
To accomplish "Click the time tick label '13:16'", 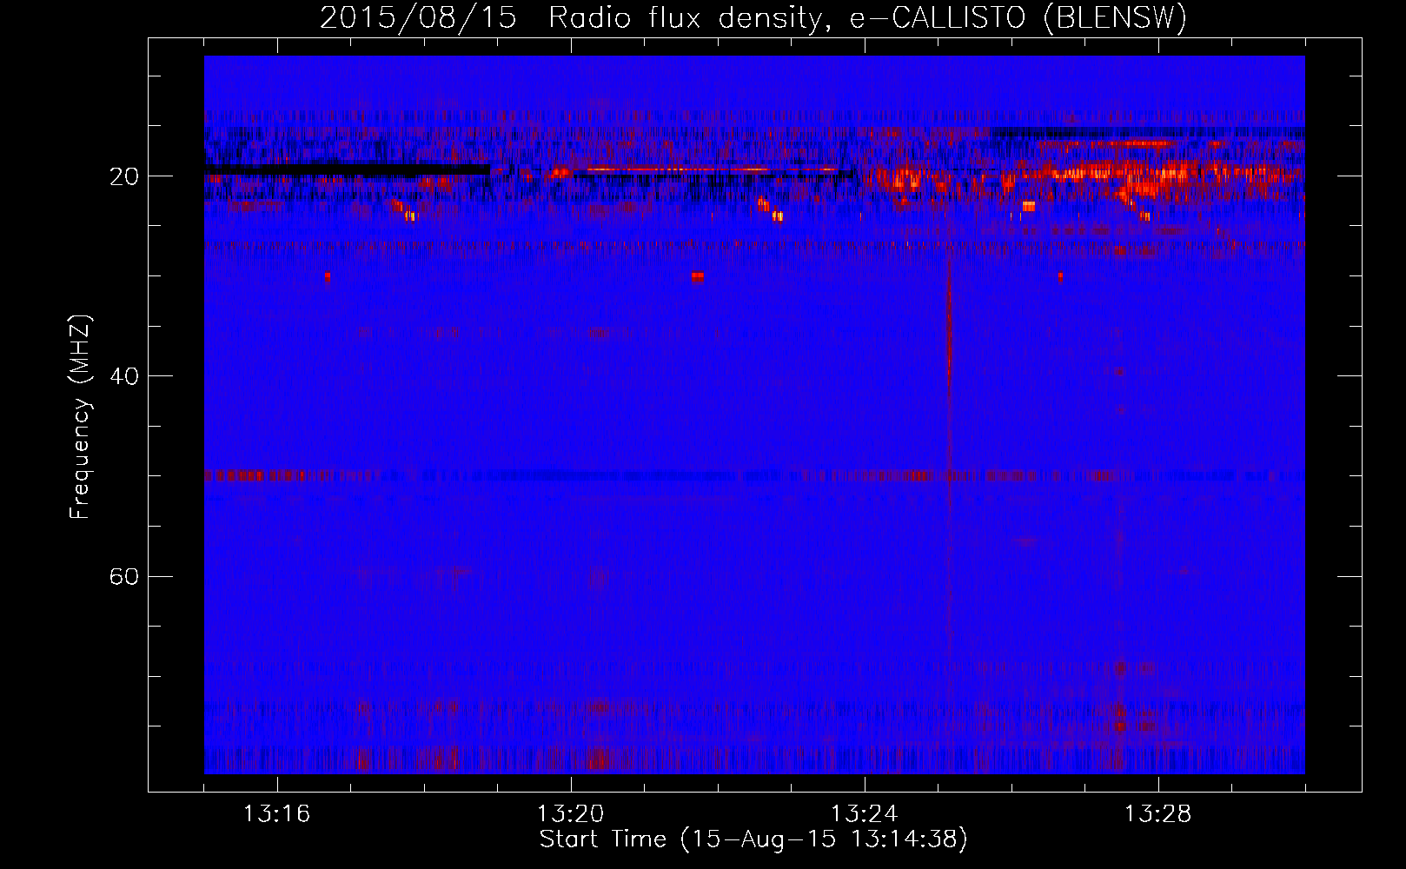I will click(x=276, y=814).
